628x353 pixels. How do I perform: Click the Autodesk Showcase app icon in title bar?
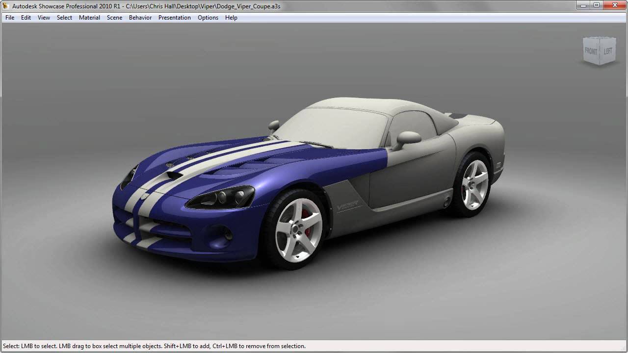pyautogui.click(x=6, y=6)
